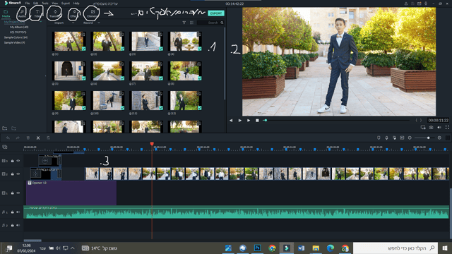Play preview from the step-play button

point(240,121)
